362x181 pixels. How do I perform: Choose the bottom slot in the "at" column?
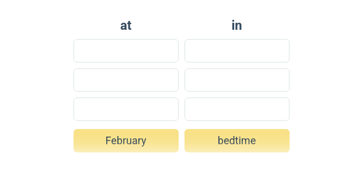tap(126, 109)
